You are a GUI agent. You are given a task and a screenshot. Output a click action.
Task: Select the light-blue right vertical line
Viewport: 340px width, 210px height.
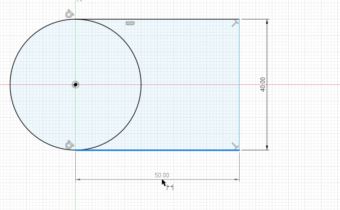239,85
